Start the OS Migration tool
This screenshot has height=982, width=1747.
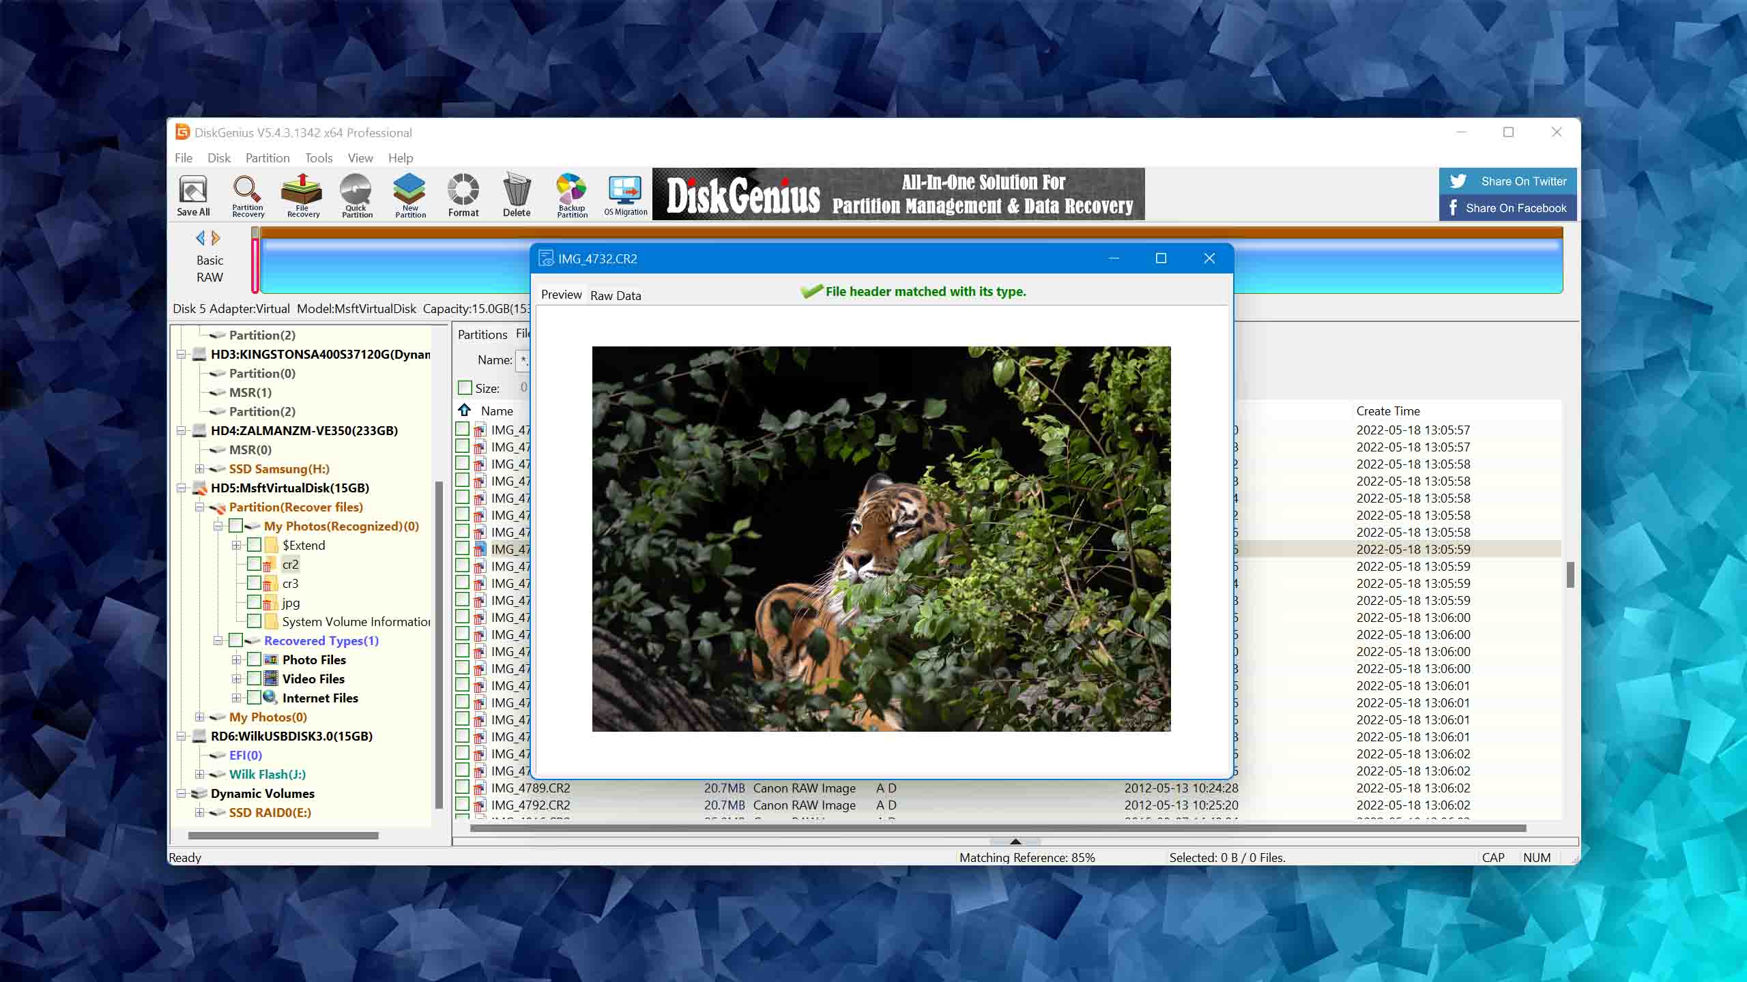click(x=625, y=195)
